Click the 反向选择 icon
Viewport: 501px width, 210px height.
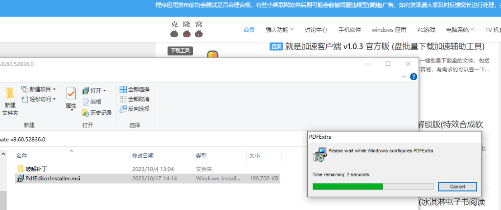click(123, 109)
